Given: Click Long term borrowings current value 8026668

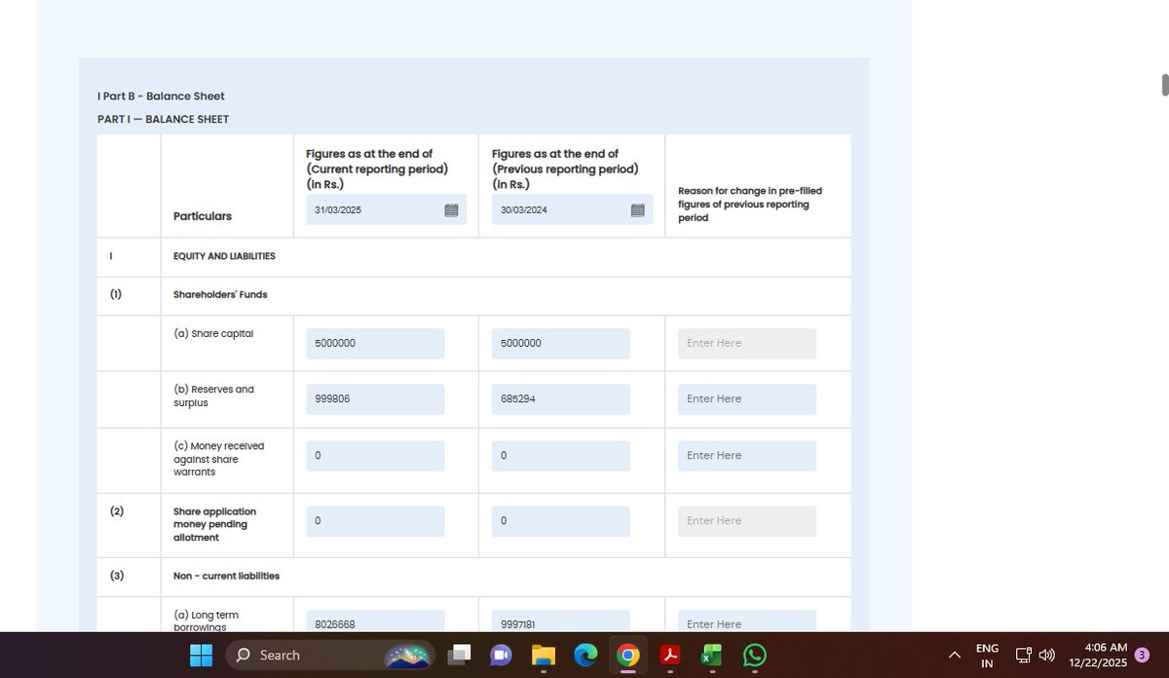Looking at the screenshot, I should (375, 621).
